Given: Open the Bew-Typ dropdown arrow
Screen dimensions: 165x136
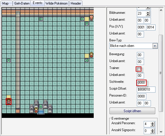Looking at the screenshot, I should click(x=155, y=46).
